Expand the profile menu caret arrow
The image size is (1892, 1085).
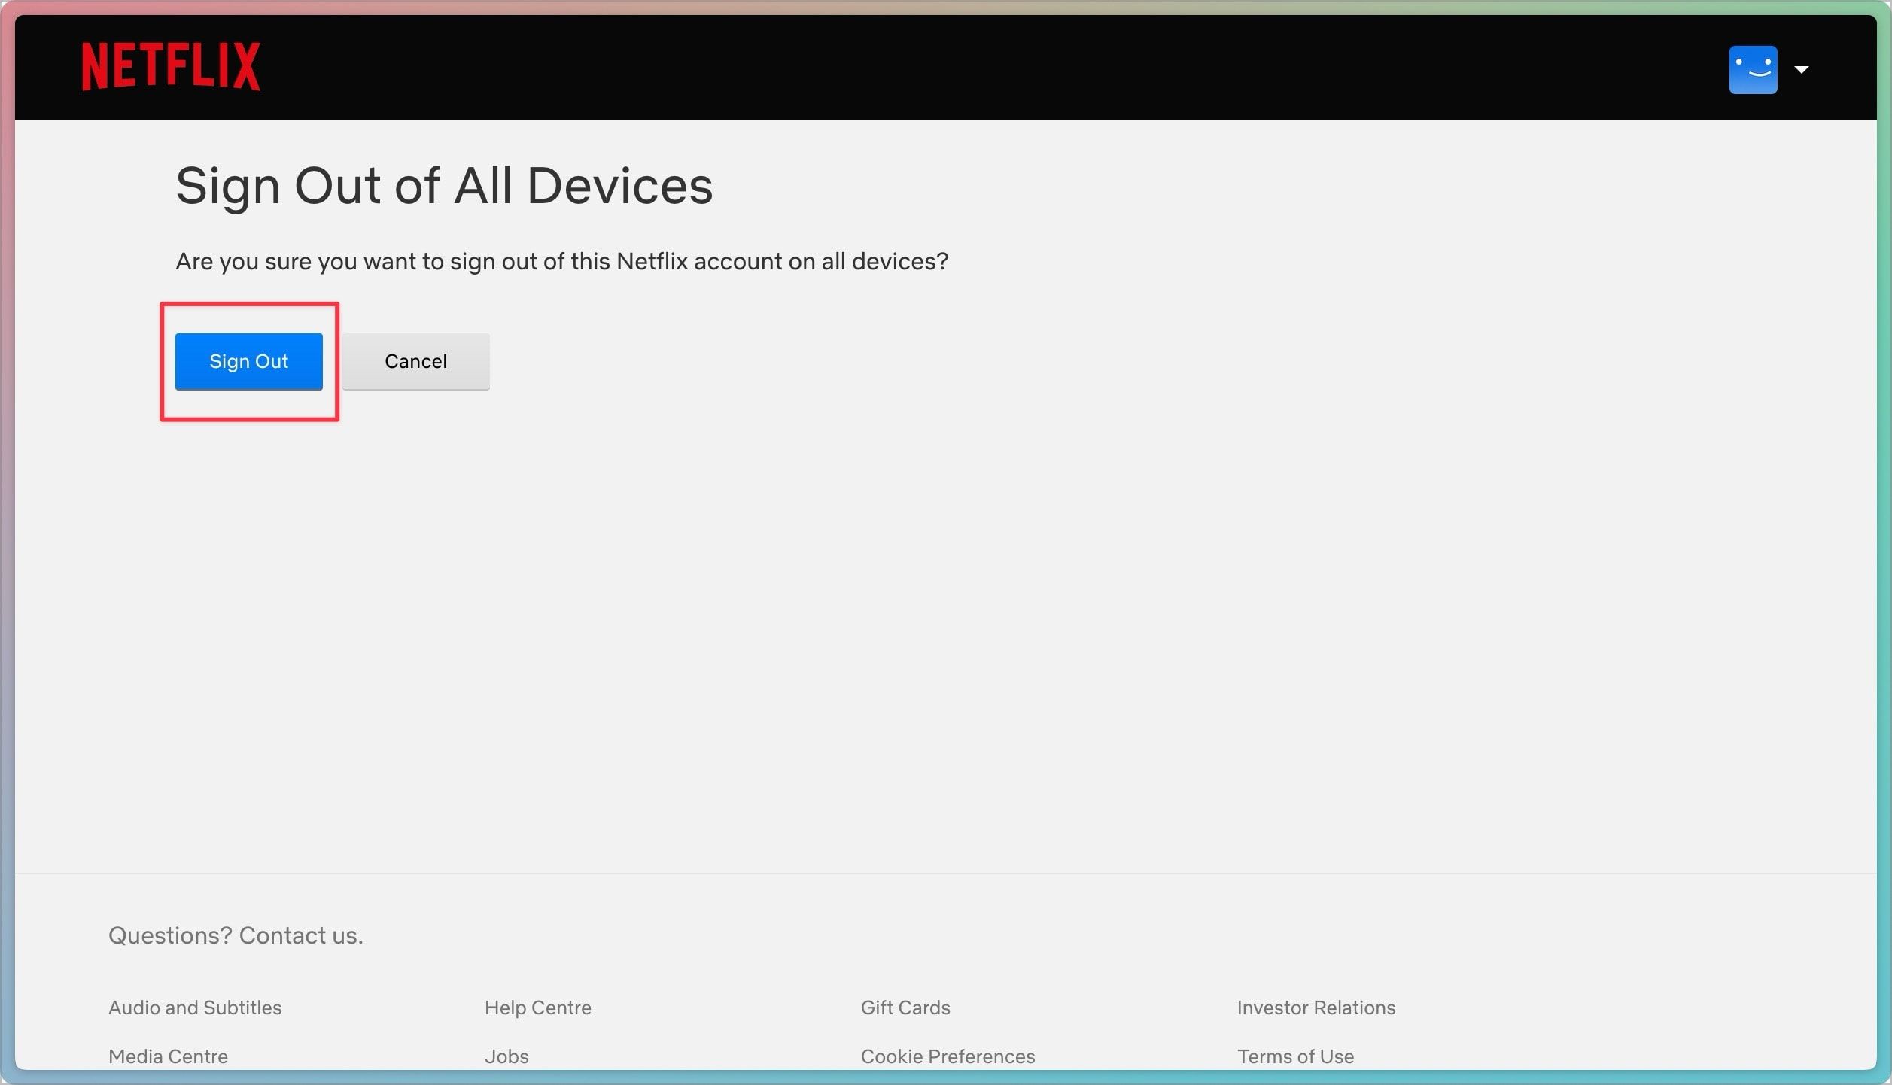[x=1802, y=70]
